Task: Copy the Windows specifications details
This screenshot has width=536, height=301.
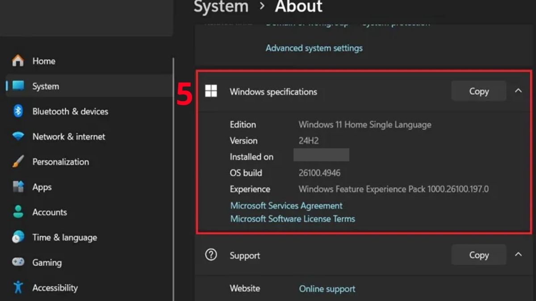Action: tap(479, 91)
